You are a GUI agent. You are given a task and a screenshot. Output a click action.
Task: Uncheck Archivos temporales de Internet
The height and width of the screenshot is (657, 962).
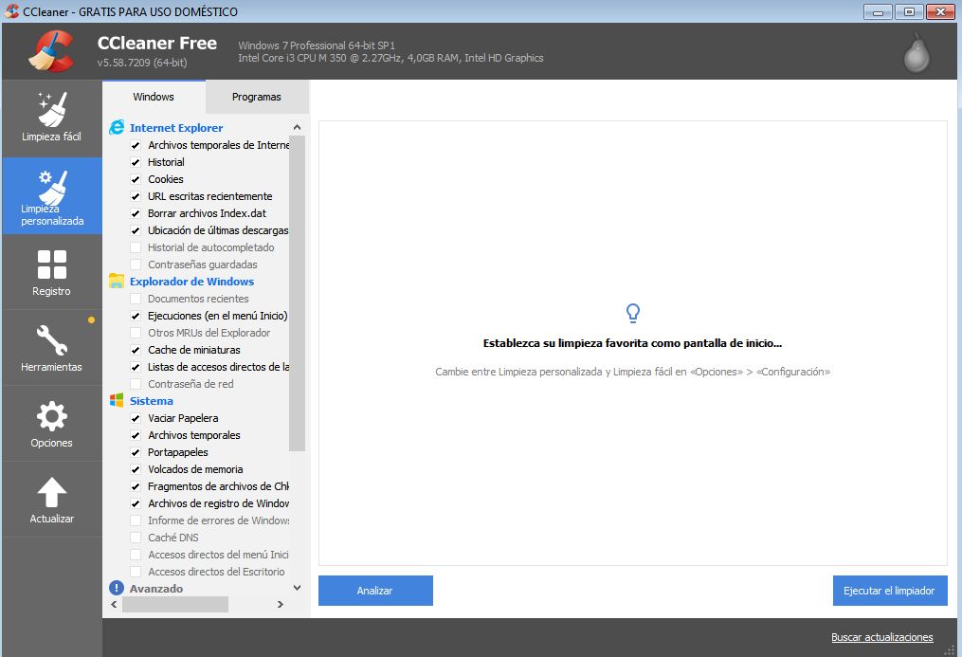(136, 145)
